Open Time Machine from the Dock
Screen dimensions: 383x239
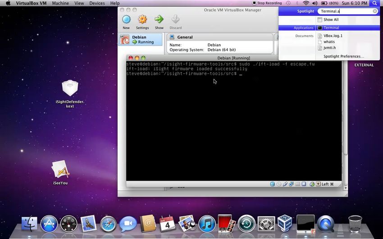point(246,224)
